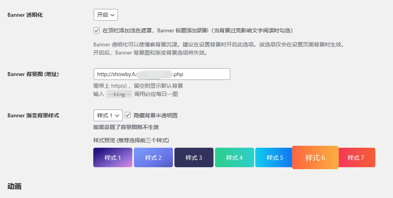Click the enlarged 样式 6 orange swatch
Screen dimensions: 393x198
click(315, 157)
